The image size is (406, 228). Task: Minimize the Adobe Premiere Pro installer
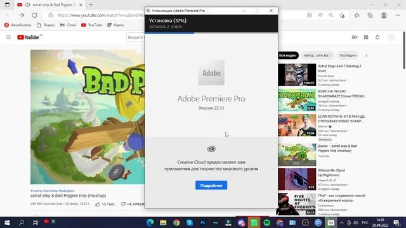click(x=244, y=11)
